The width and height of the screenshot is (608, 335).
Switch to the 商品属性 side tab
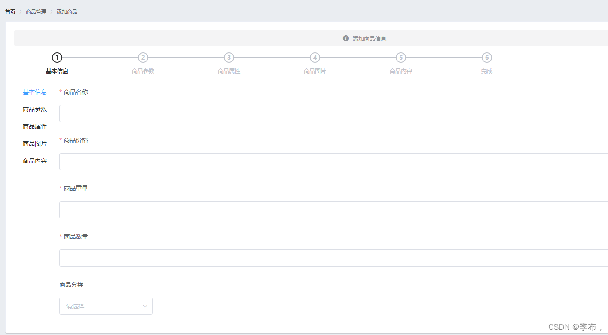35,126
